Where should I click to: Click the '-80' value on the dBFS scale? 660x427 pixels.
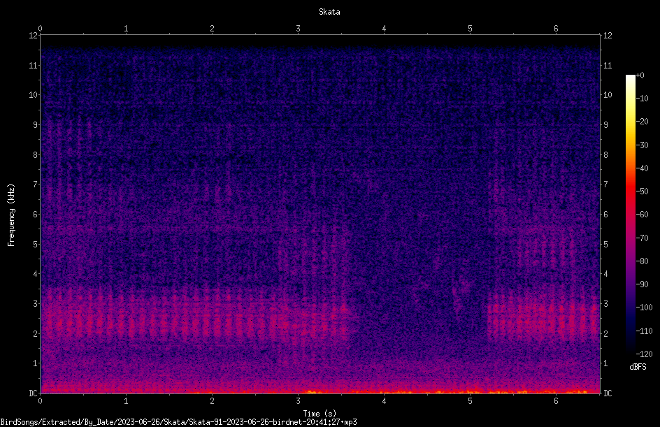(642, 261)
